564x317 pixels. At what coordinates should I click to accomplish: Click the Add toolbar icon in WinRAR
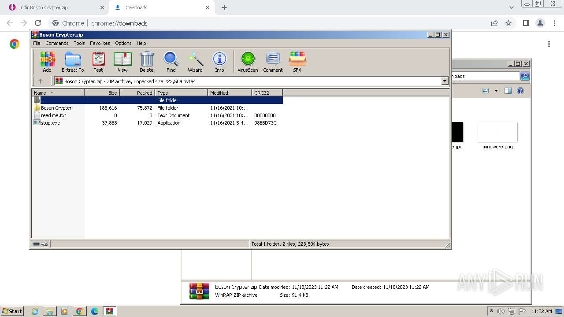pos(47,62)
